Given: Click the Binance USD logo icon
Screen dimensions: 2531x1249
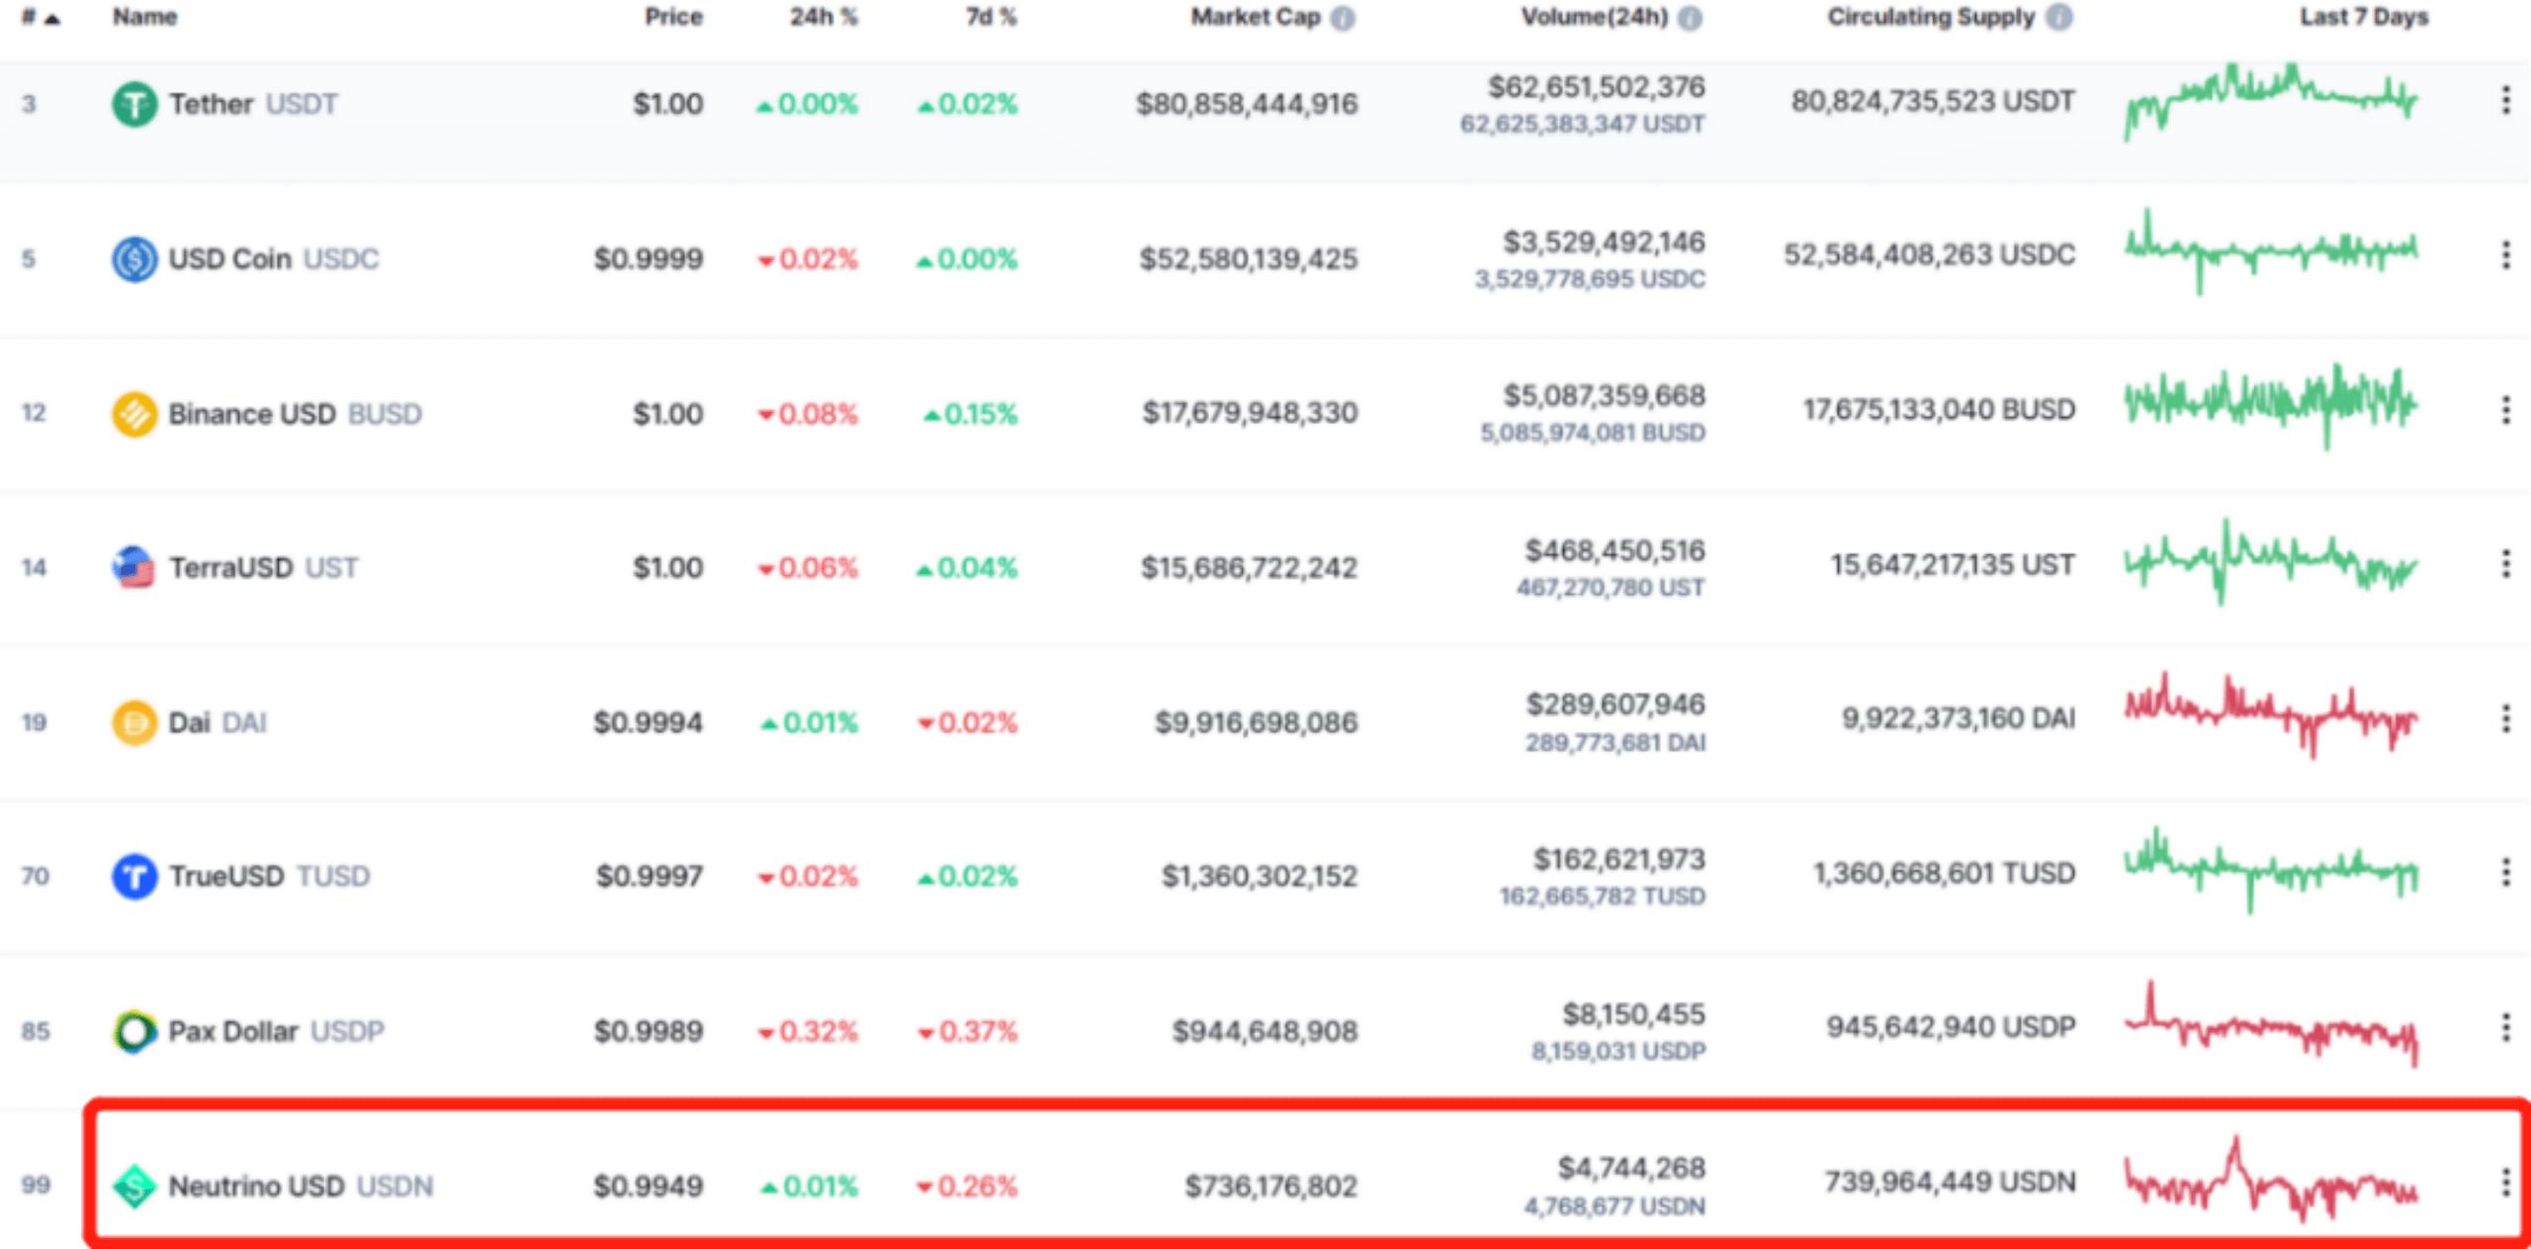Looking at the screenshot, I should click(134, 413).
